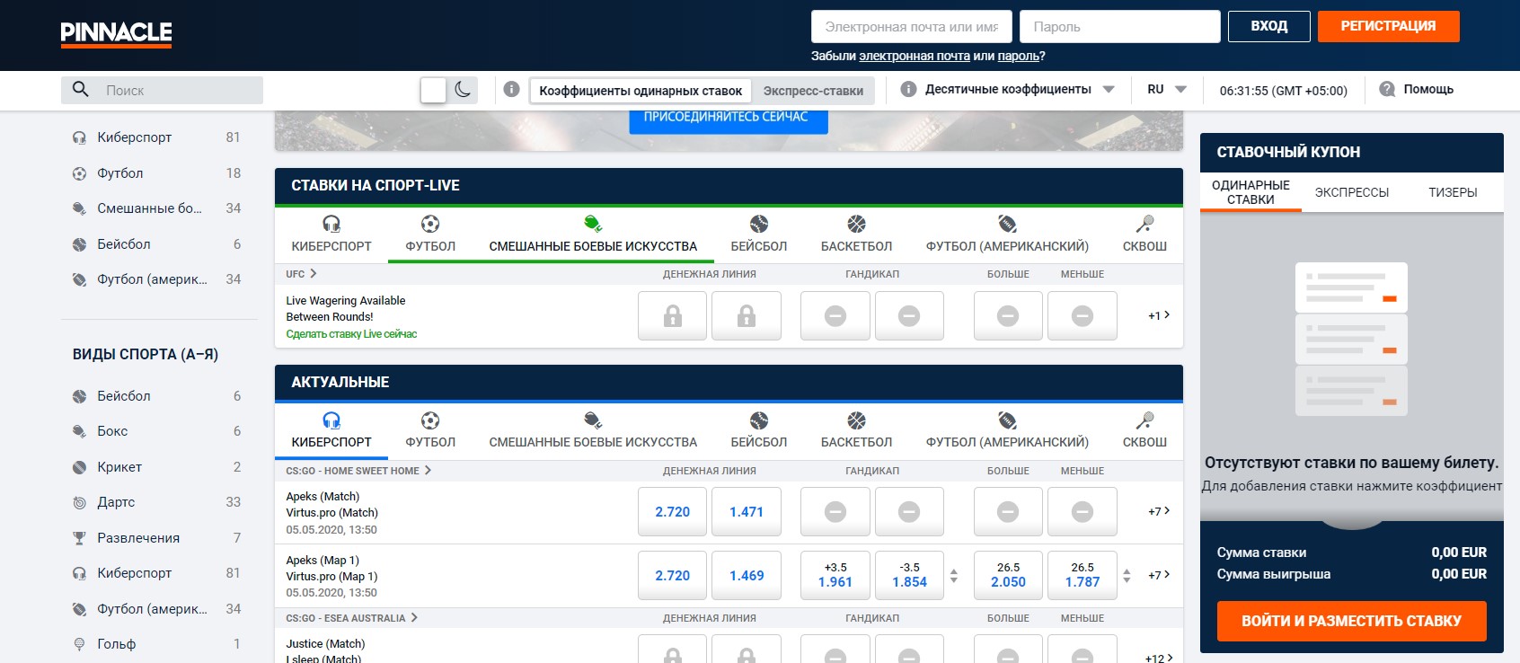Click the ВХОД login button

1268,26
